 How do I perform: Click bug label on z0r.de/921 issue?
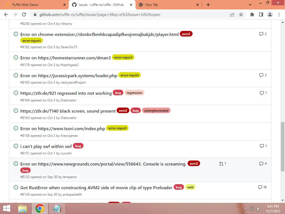(118, 93)
